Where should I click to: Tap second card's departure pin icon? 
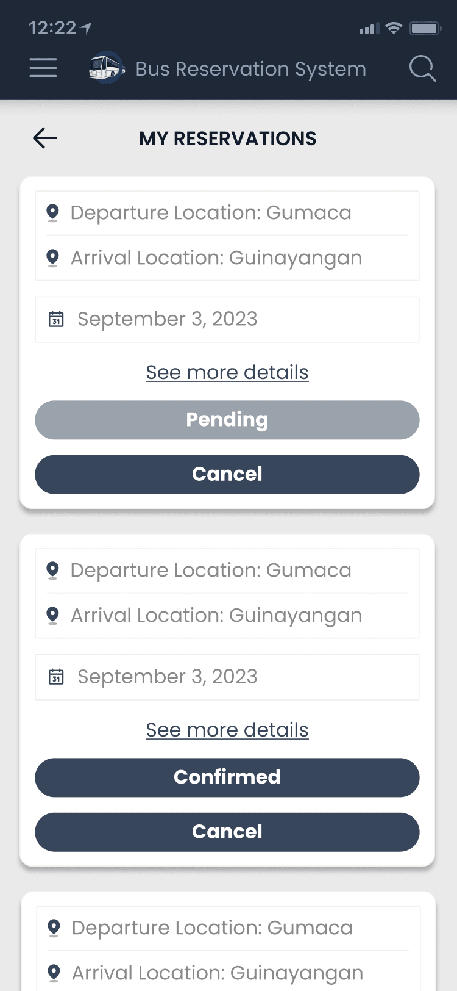pyautogui.click(x=53, y=571)
